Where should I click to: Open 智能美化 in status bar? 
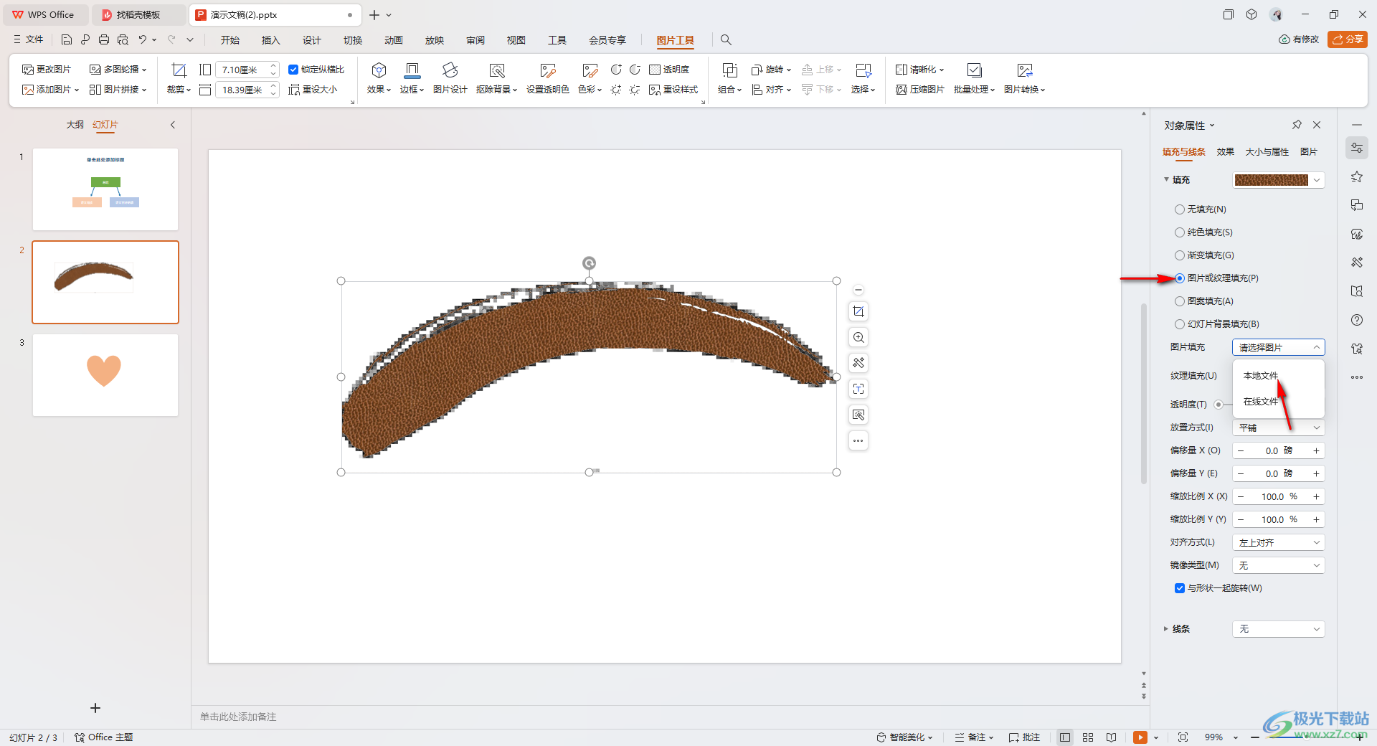tap(905, 737)
